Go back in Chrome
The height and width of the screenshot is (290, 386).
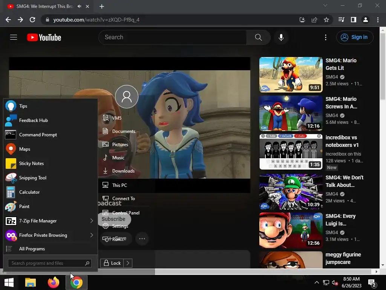click(x=8, y=20)
